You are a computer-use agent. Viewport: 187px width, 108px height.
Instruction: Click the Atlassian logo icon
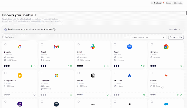pyautogui.click(x=129, y=75)
